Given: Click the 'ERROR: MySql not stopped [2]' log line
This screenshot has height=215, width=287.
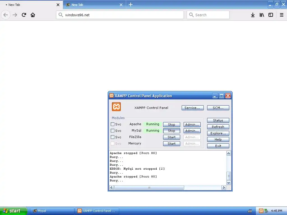Looking at the screenshot, I should coord(137,169).
